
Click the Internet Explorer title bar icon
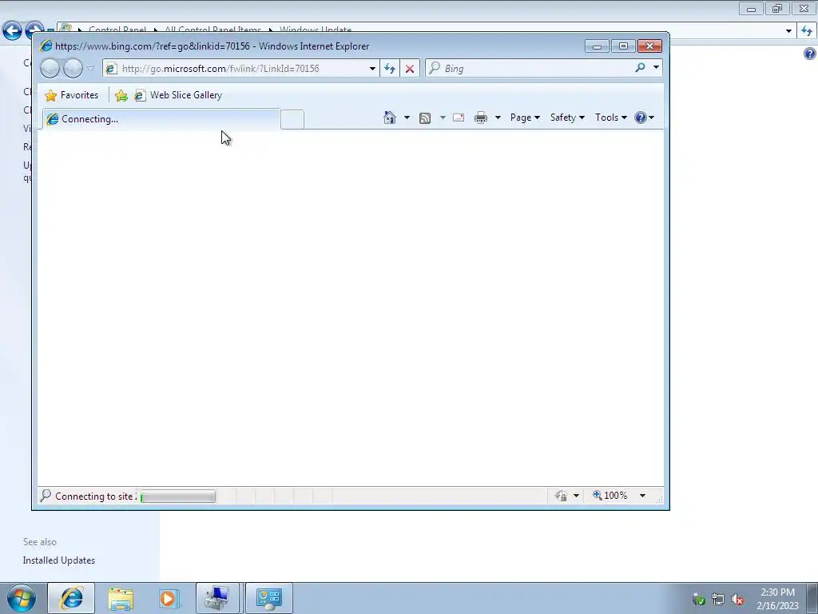coord(46,46)
